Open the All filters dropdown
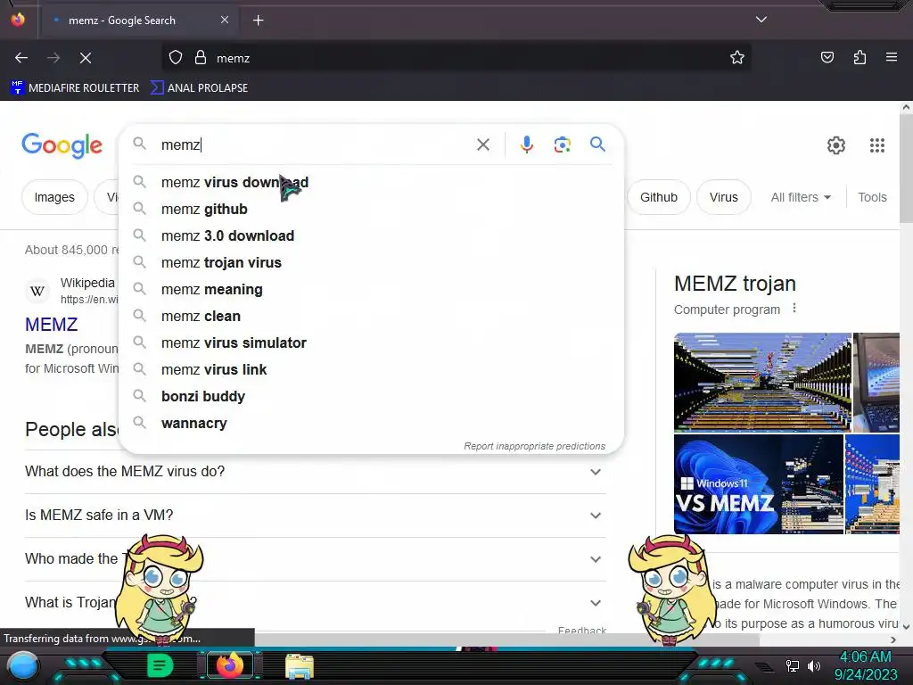This screenshot has width=913, height=685. click(801, 197)
